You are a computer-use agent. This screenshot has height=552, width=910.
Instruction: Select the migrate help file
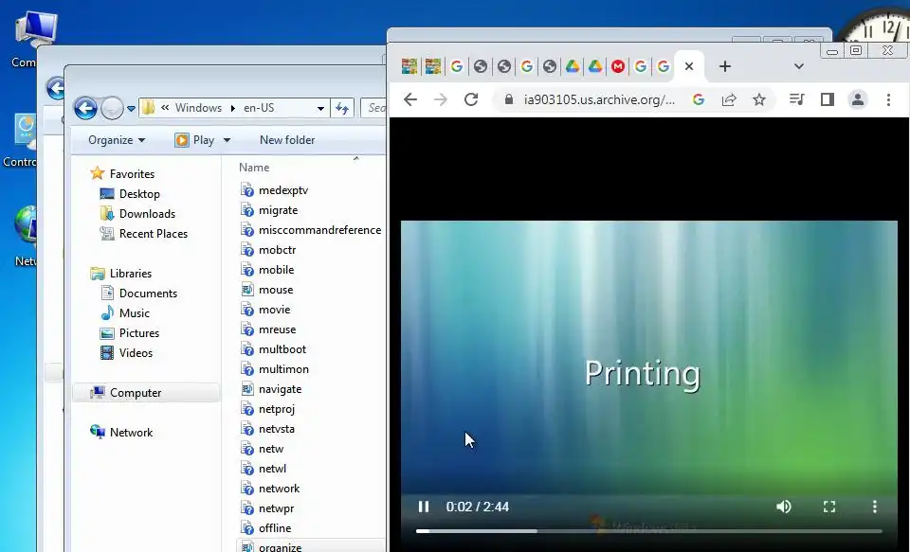coord(278,210)
